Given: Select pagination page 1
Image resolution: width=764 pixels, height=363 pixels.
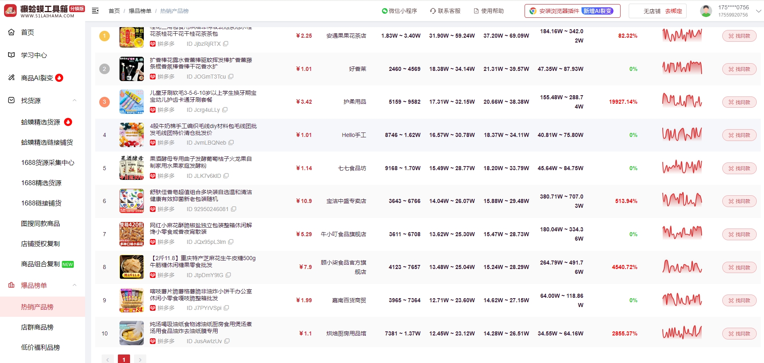Looking at the screenshot, I should coord(124,359).
